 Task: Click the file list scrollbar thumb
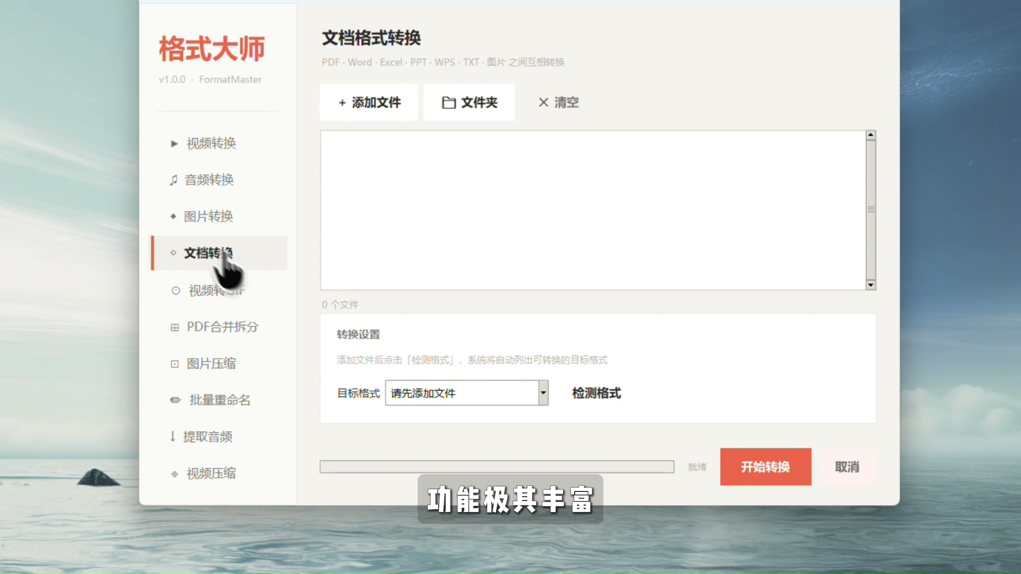871,210
